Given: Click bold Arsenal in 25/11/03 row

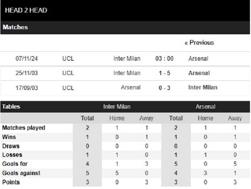Looking at the screenshot, I should 199,73.
